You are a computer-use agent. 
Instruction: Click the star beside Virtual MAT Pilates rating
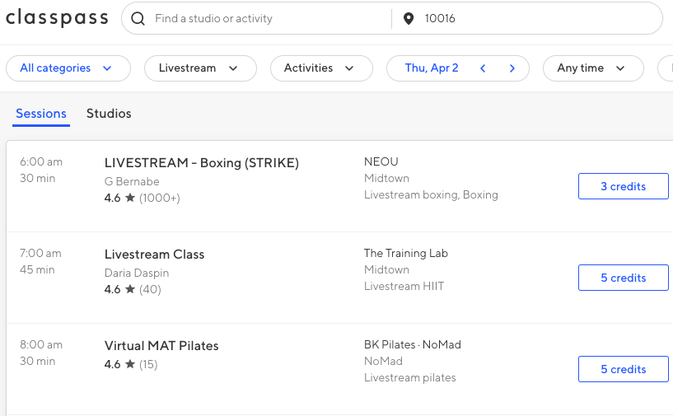pyautogui.click(x=130, y=364)
